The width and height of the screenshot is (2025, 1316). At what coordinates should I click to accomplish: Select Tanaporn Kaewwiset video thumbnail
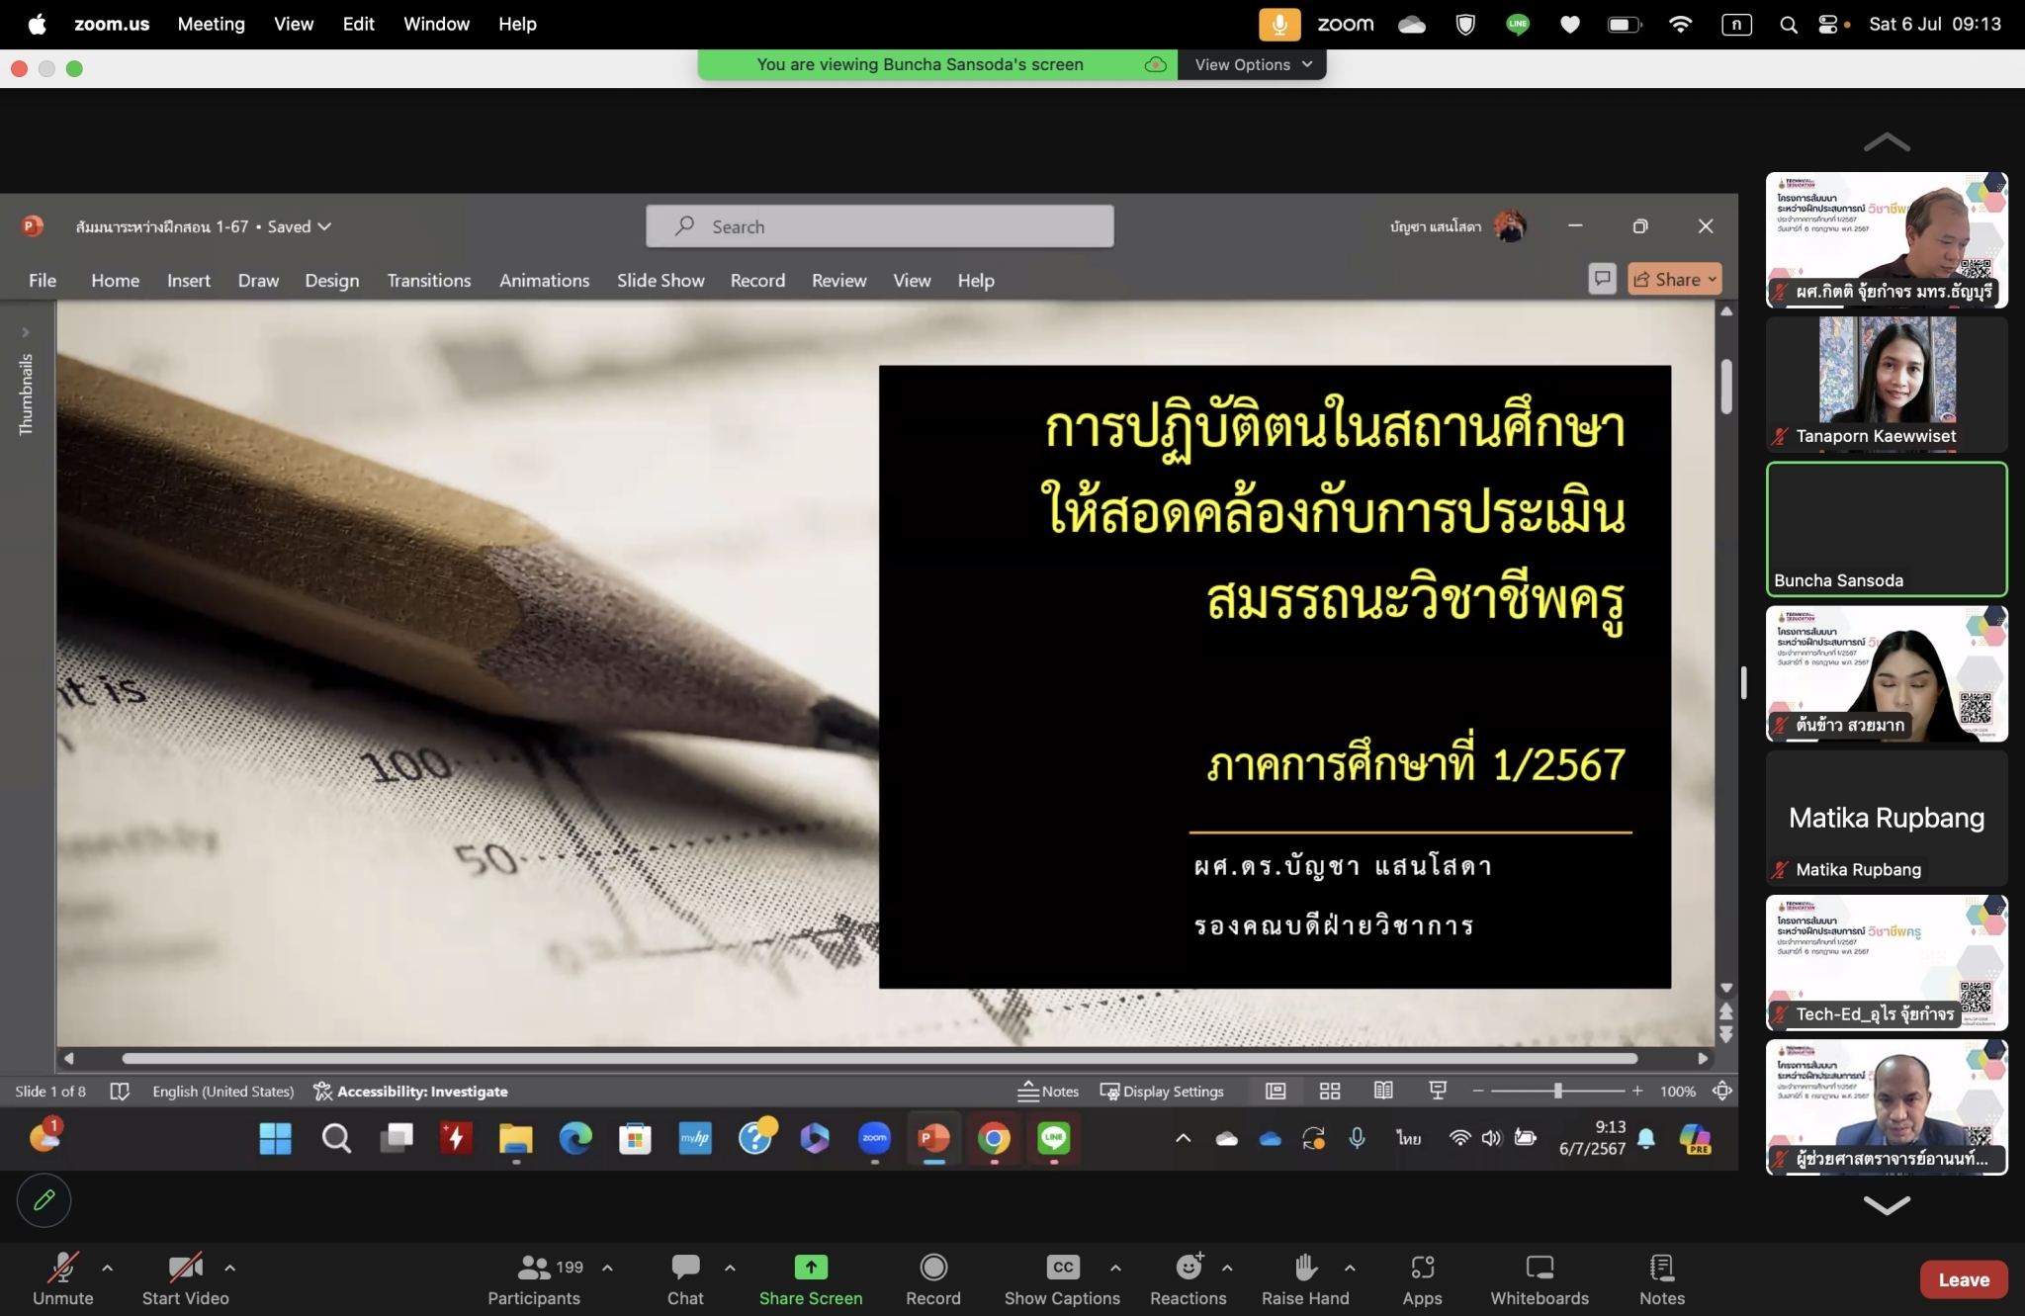(1887, 385)
